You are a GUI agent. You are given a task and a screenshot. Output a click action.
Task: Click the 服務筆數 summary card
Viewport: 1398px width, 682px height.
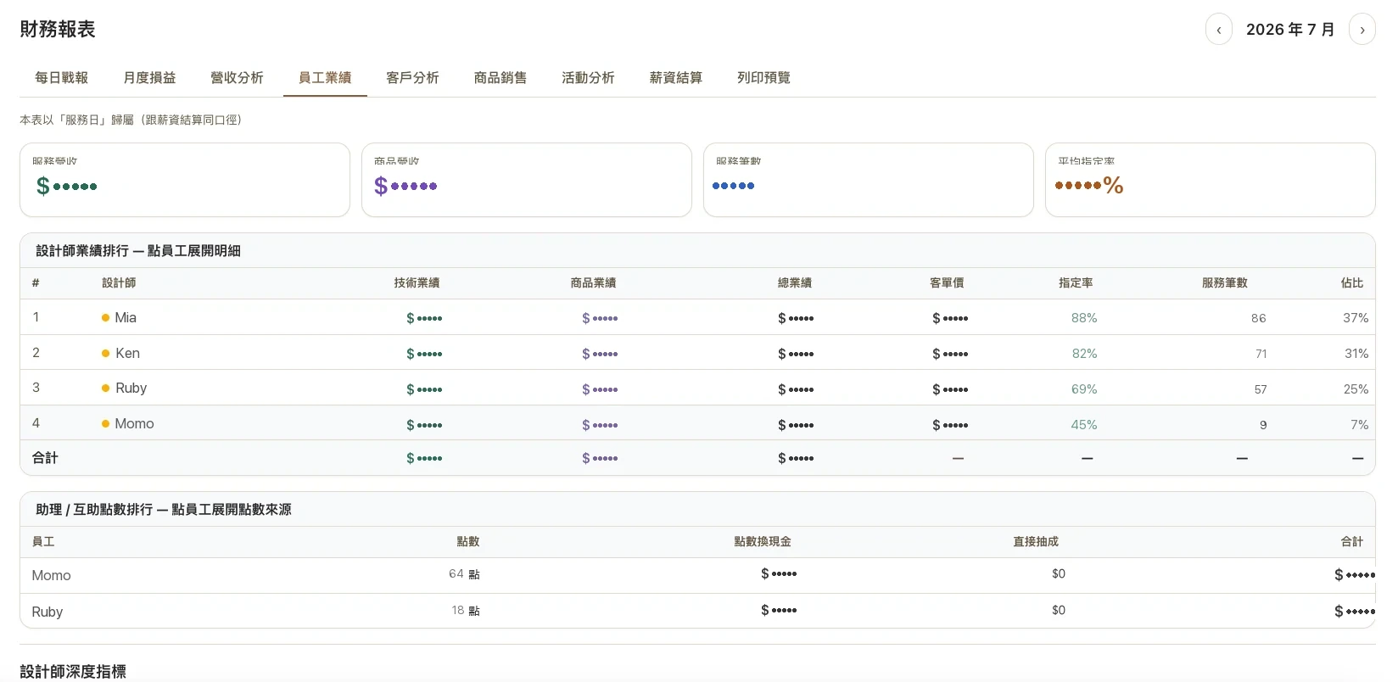click(x=869, y=180)
